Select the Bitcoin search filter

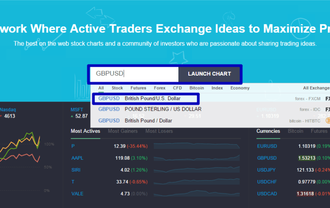[196, 88]
